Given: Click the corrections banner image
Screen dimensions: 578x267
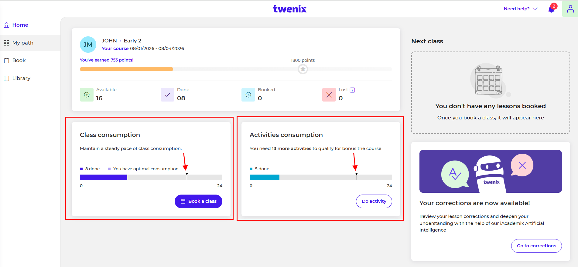Looking at the screenshot, I should pyautogui.click(x=491, y=171).
